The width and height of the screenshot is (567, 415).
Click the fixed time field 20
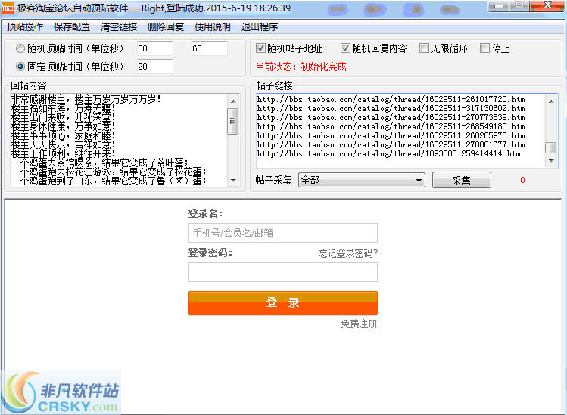point(154,67)
